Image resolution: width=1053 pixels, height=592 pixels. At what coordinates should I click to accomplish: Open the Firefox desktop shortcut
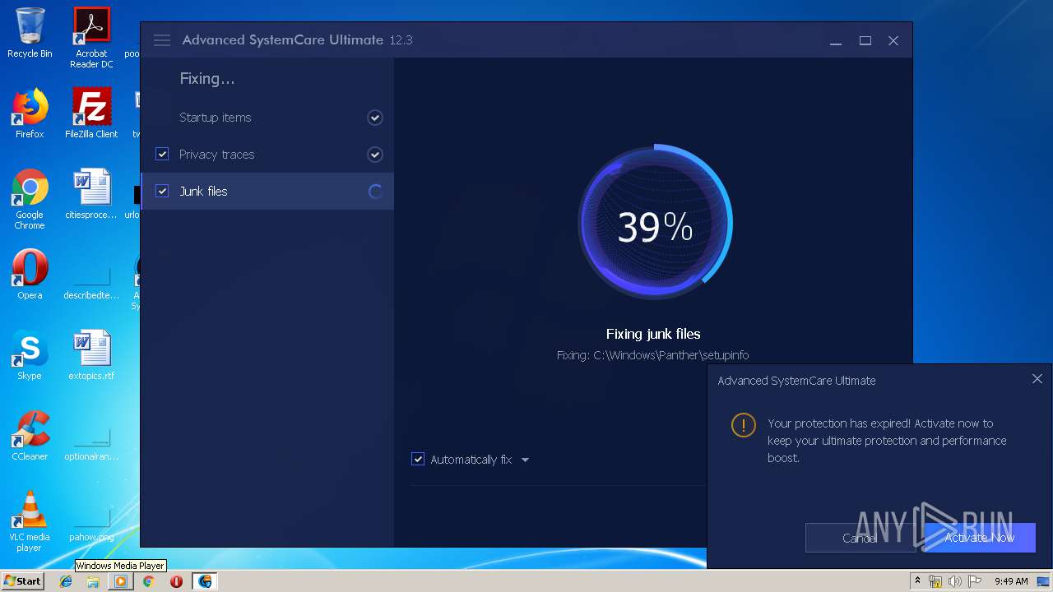coord(30,113)
